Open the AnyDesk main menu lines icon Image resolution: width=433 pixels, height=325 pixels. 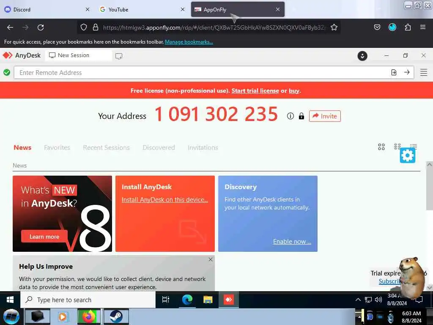pos(424,72)
